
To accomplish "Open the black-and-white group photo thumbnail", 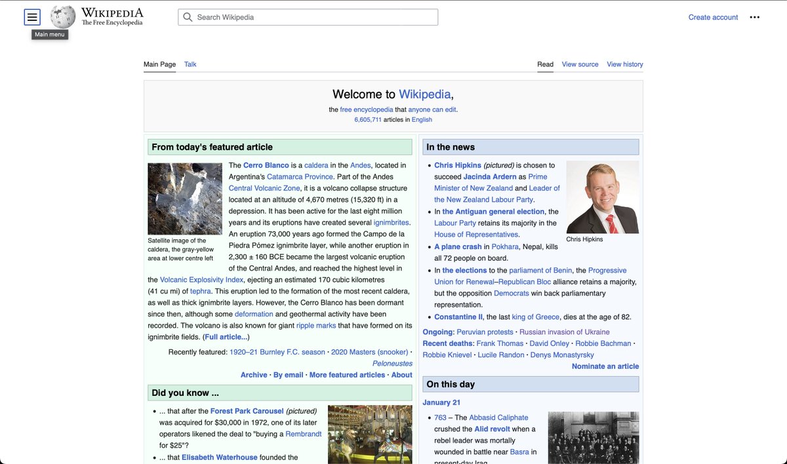I will click(593, 438).
